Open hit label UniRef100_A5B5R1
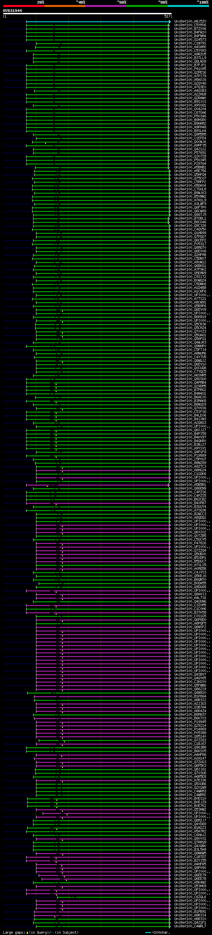The image size is (212, 935). point(190,485)
